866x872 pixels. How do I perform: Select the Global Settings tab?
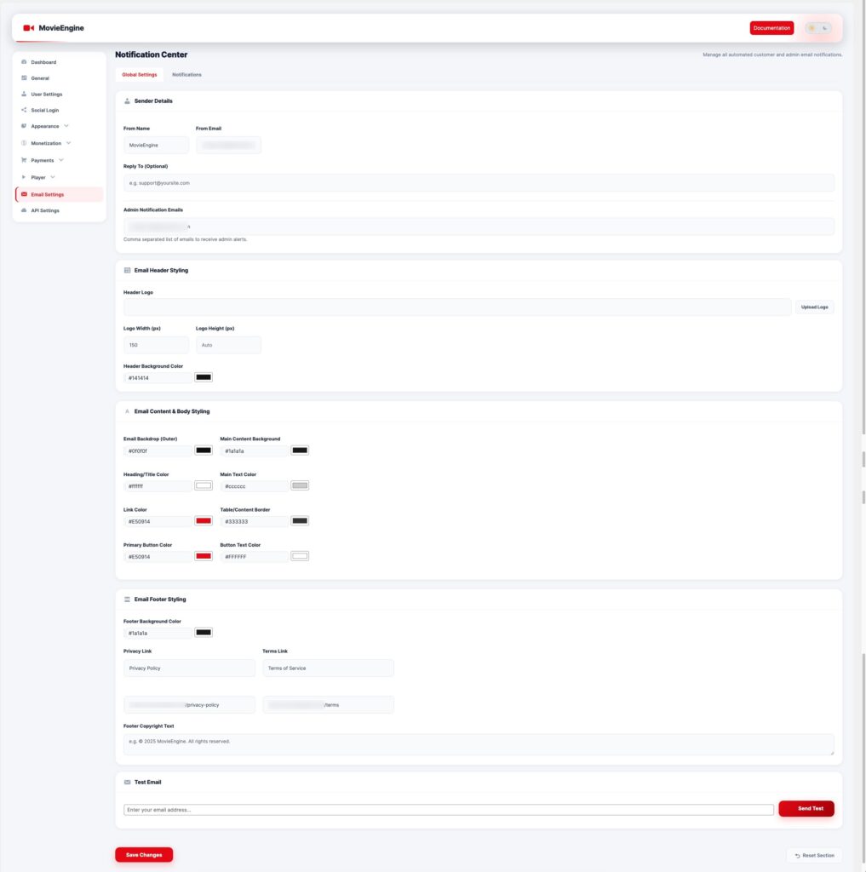tap(140, 75)
